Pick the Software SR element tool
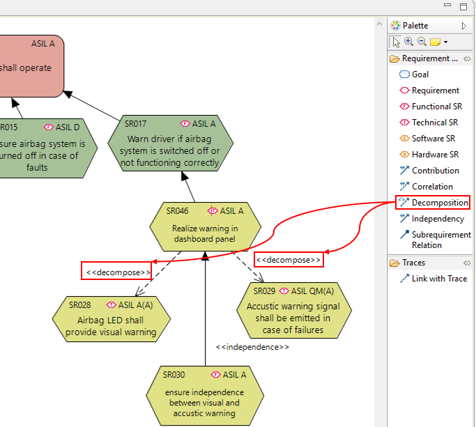 tap(433, 139)
